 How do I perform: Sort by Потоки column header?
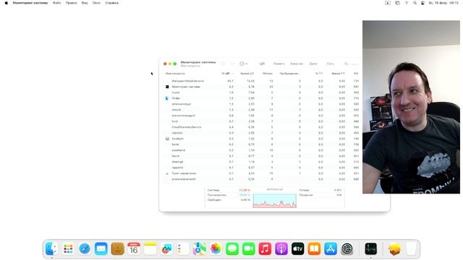tap(268, 74)
